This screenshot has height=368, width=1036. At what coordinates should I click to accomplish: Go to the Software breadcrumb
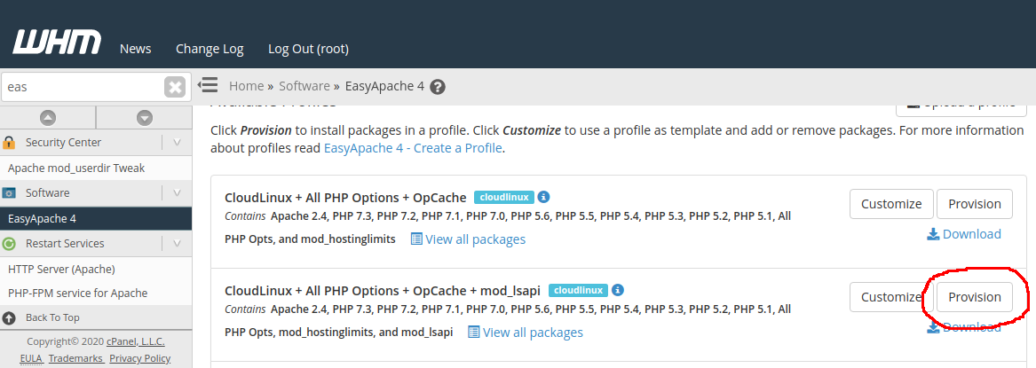coord(304,86)
